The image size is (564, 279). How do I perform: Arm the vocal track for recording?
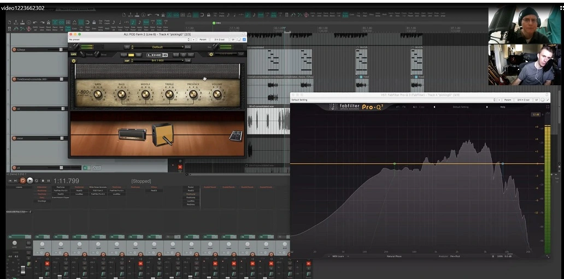click(14, 138)
